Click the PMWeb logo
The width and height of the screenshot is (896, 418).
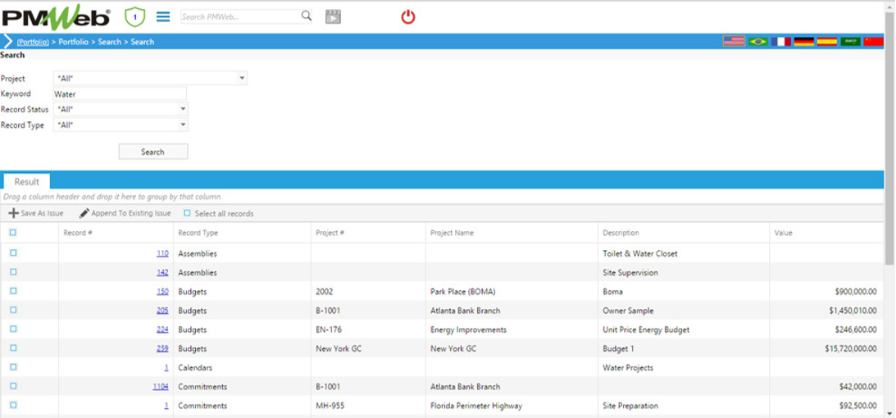[56, 17]
